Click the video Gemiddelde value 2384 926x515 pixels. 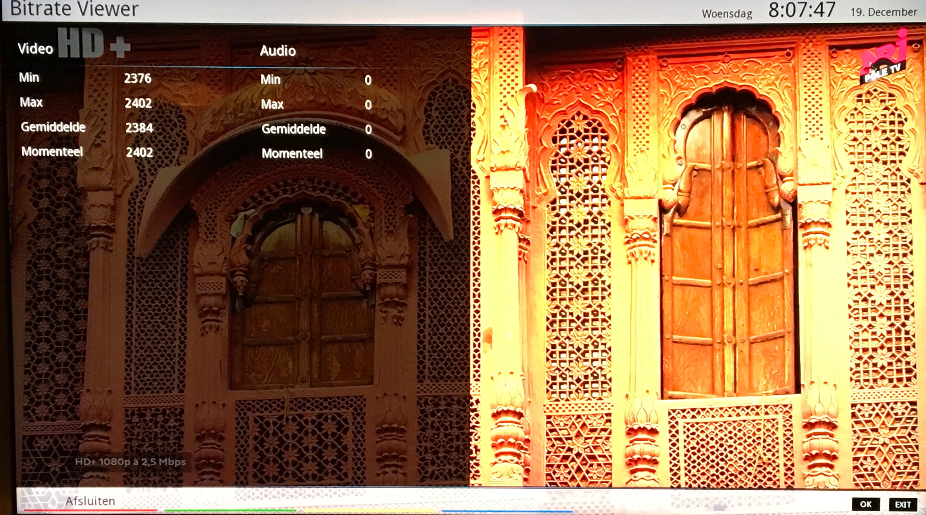coord(139,128)
